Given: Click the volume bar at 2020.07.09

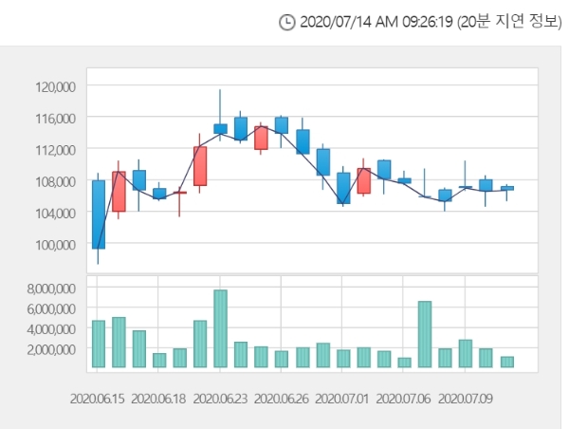Looking at the screenshot, I should pyautogui.click(x=466, y=353).
